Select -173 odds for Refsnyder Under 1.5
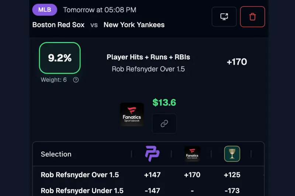 232,190
